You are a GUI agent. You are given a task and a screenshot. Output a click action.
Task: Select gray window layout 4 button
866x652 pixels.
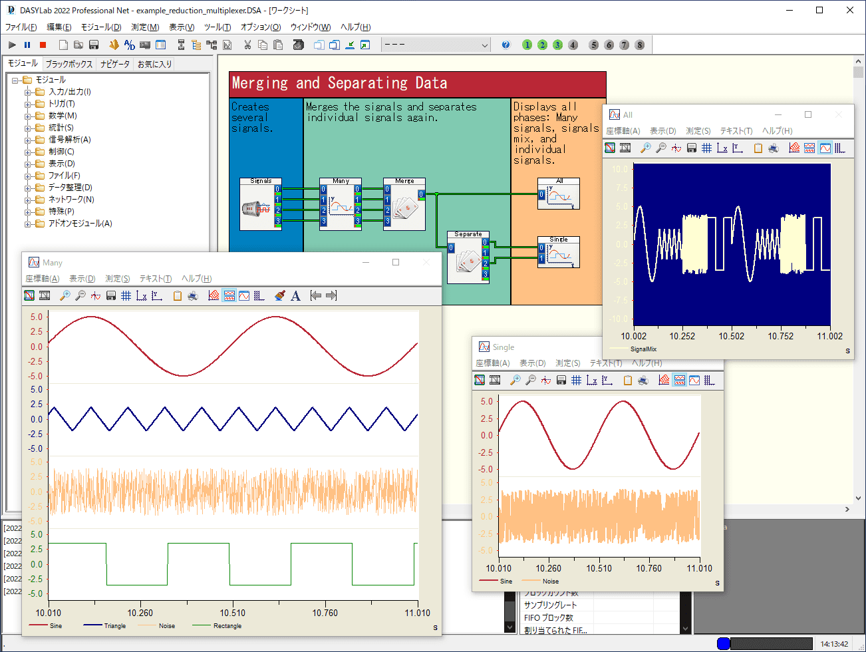[x=573, y=45]
